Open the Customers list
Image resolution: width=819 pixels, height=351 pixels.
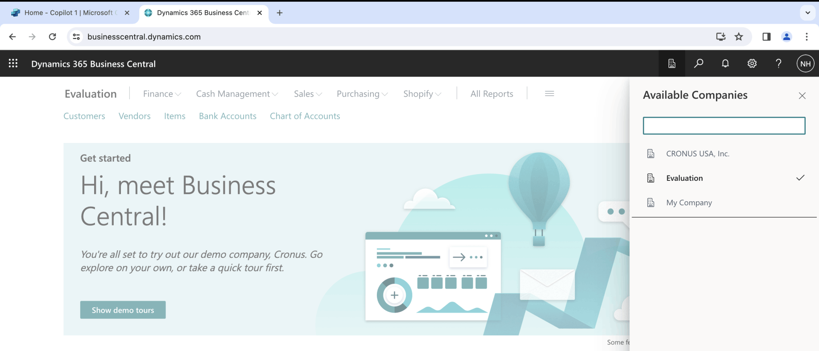pos(84,116)
